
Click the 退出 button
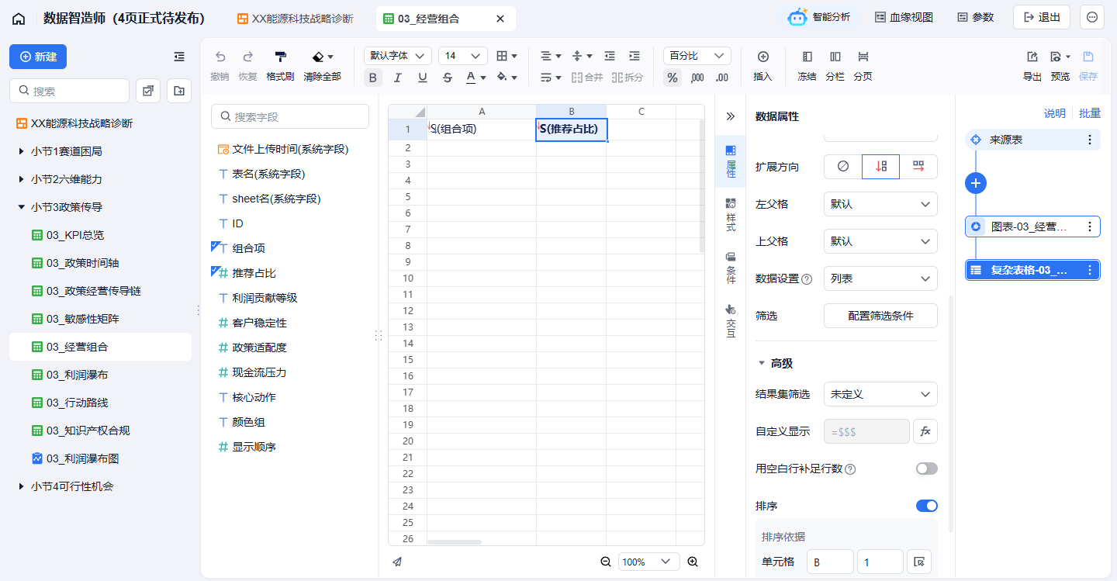(1042, 17)
